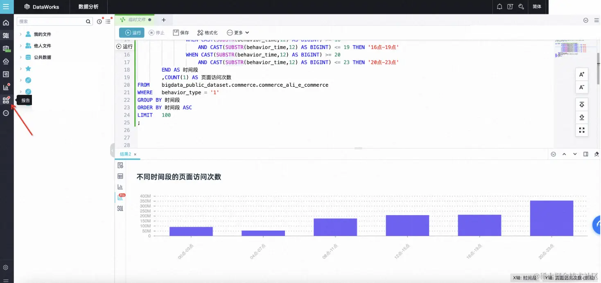Jump to top of editor
601x283 pixels.
point(581,105)
